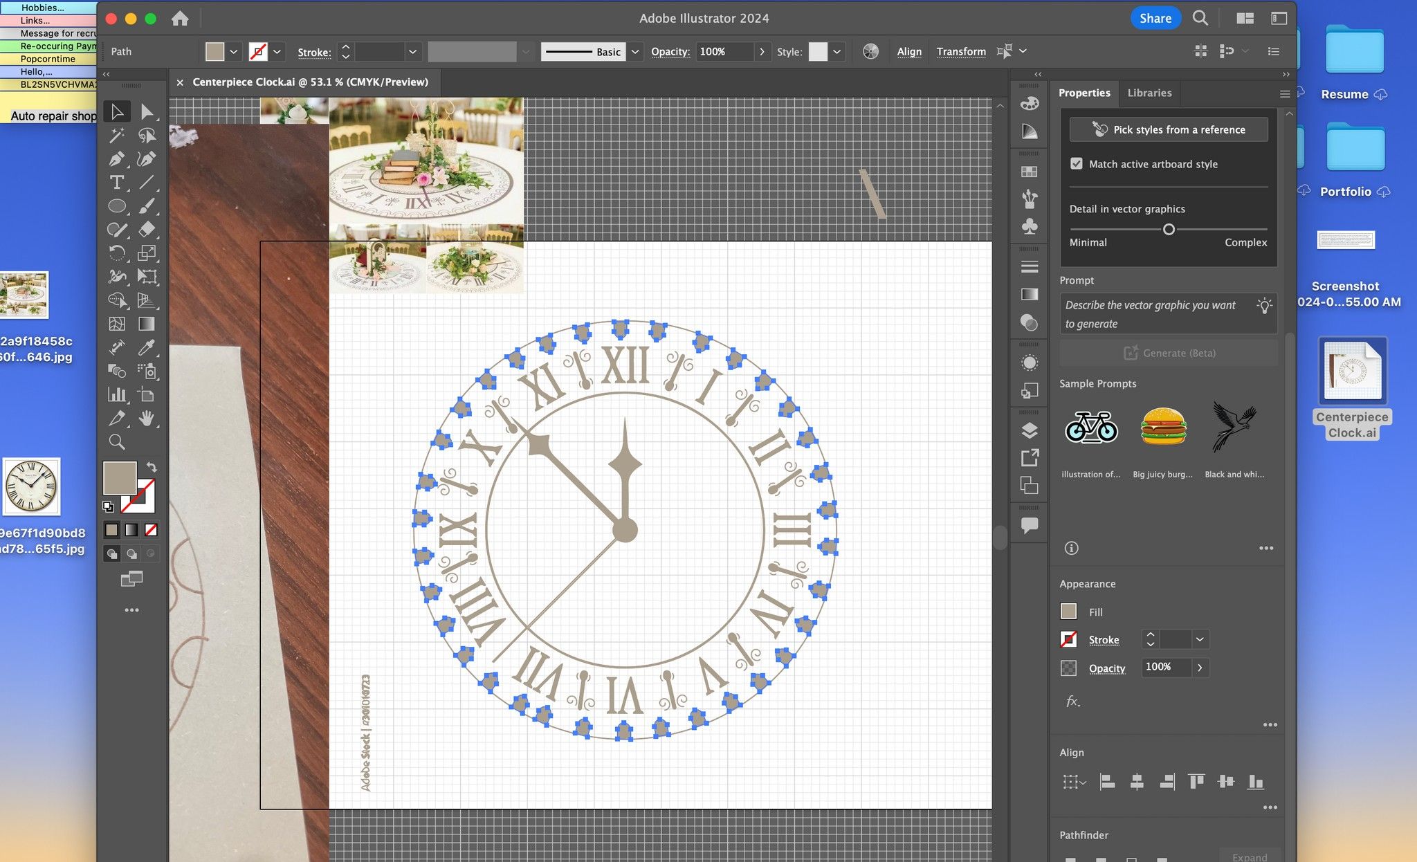Select the Type tool
This screenshot has height=862, width=1417.
click(116, 183)
